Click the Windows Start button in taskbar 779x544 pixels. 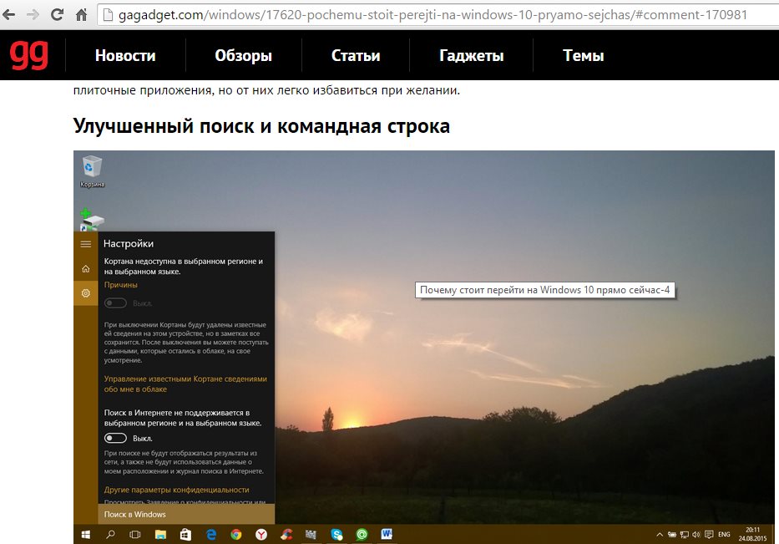coord(85,534)
